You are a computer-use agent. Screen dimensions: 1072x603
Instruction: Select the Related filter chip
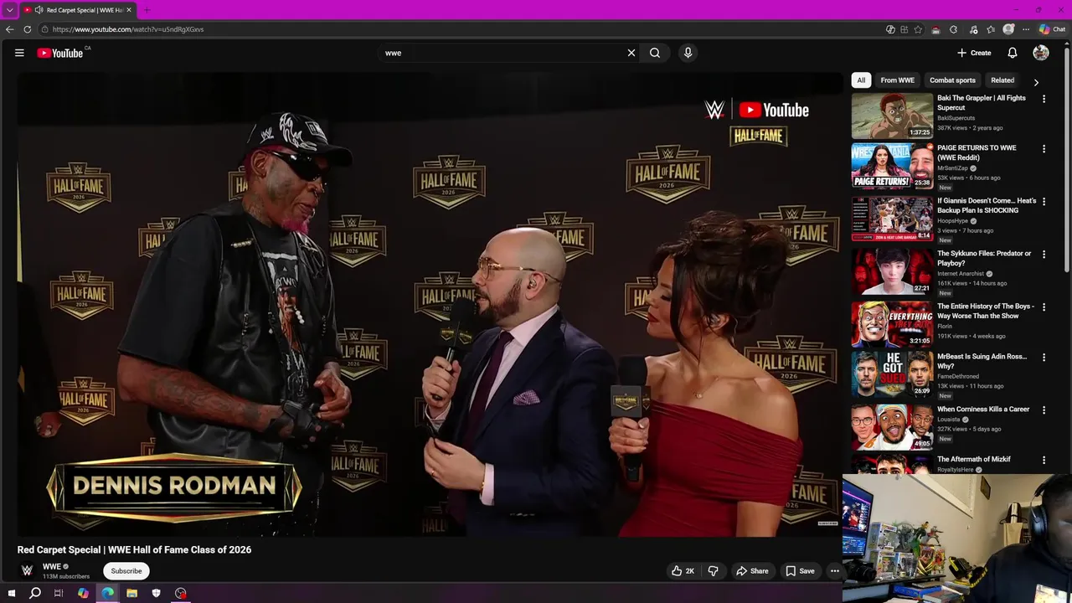1002,80
